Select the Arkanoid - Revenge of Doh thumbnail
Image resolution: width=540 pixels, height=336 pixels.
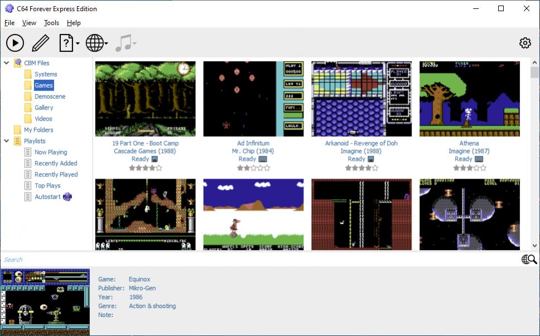361,99
